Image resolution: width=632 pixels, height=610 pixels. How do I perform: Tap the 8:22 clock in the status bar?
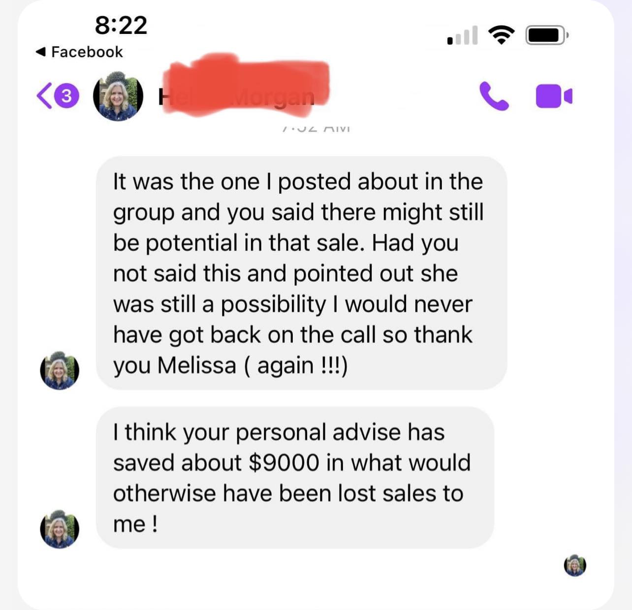point(121,25)
